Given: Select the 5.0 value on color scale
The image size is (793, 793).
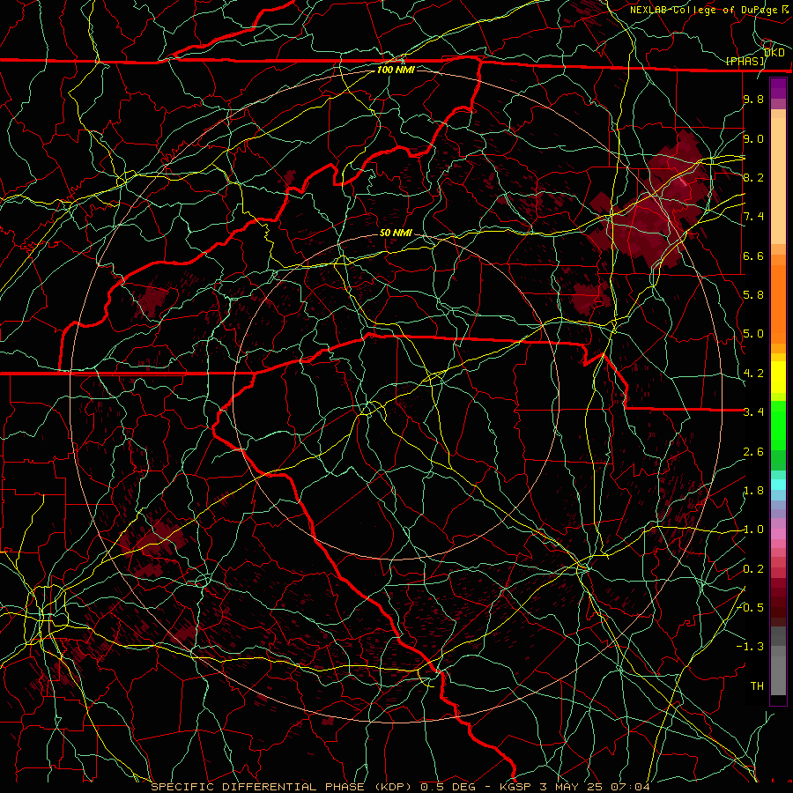Looking at the screenshot, I should [753, 334].
